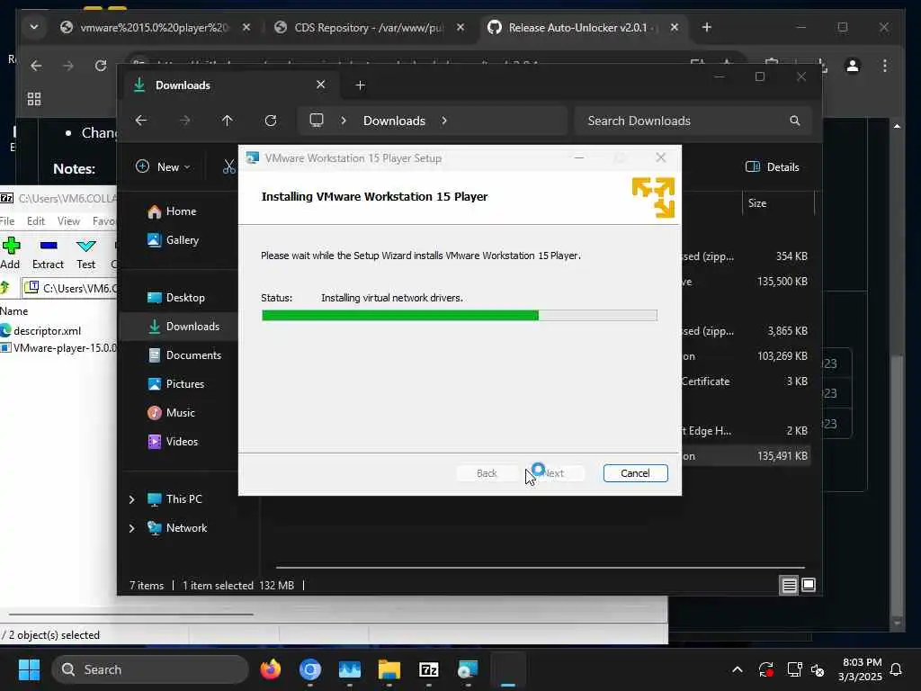921x691 pixels.
Task: Switch Explorer to details list view
Action: (x=789, y=585)
